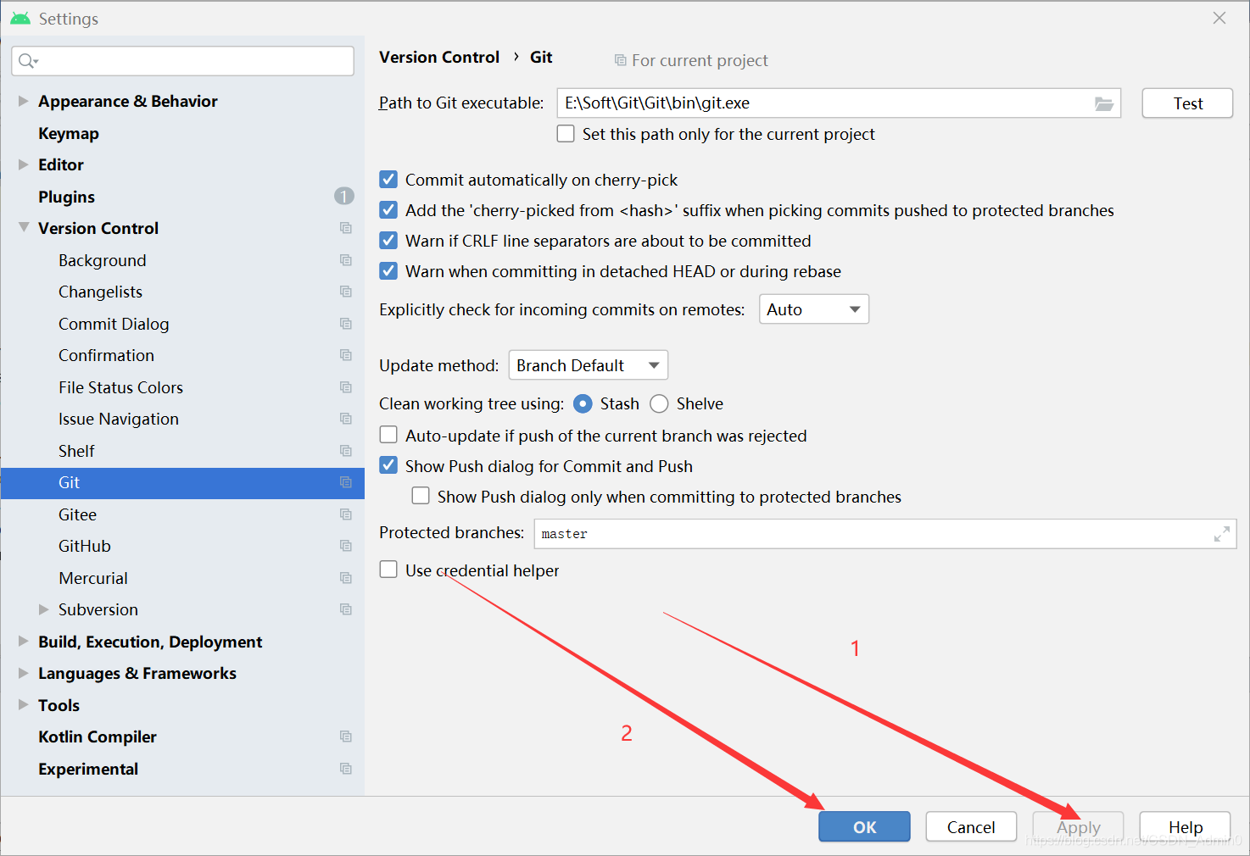Open search options via magnifier icon
The height and width of the screenshot is (856, 1250).
27,60
